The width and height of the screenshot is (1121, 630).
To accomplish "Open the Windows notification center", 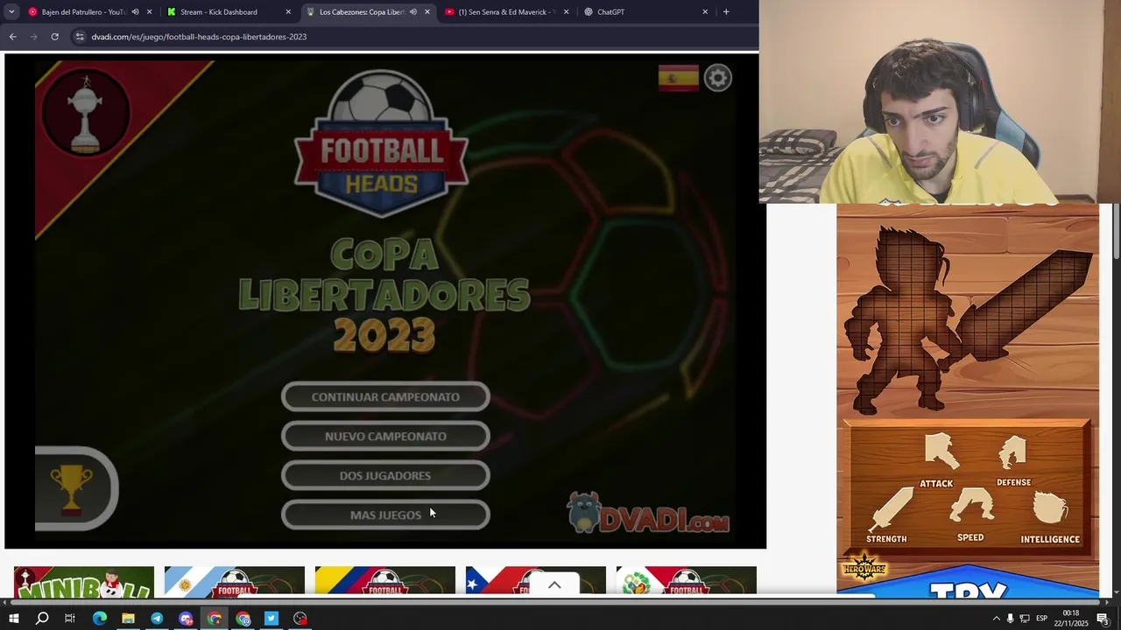I will point(1103,619).
